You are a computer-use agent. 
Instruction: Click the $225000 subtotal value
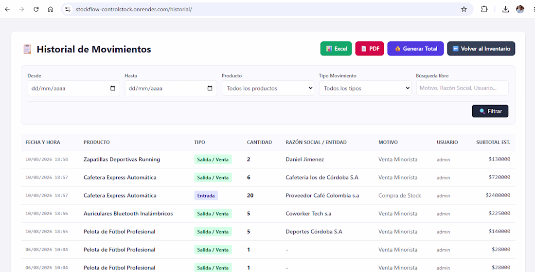click(499, 213)
